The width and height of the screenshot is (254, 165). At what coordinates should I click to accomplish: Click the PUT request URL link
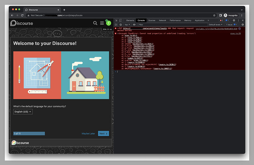(145, 28)
